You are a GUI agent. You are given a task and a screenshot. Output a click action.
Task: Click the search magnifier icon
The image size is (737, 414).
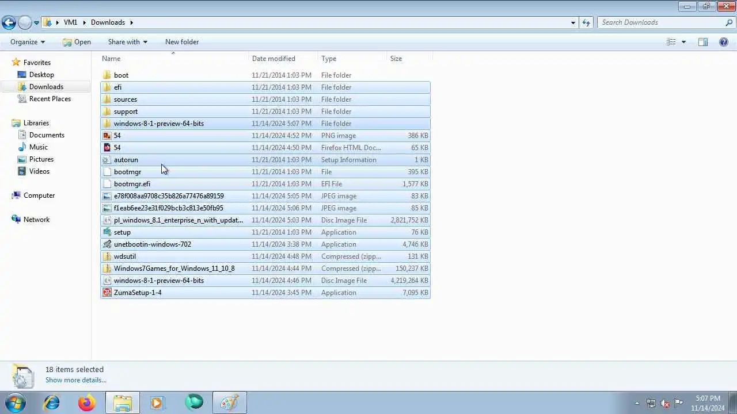729,22
